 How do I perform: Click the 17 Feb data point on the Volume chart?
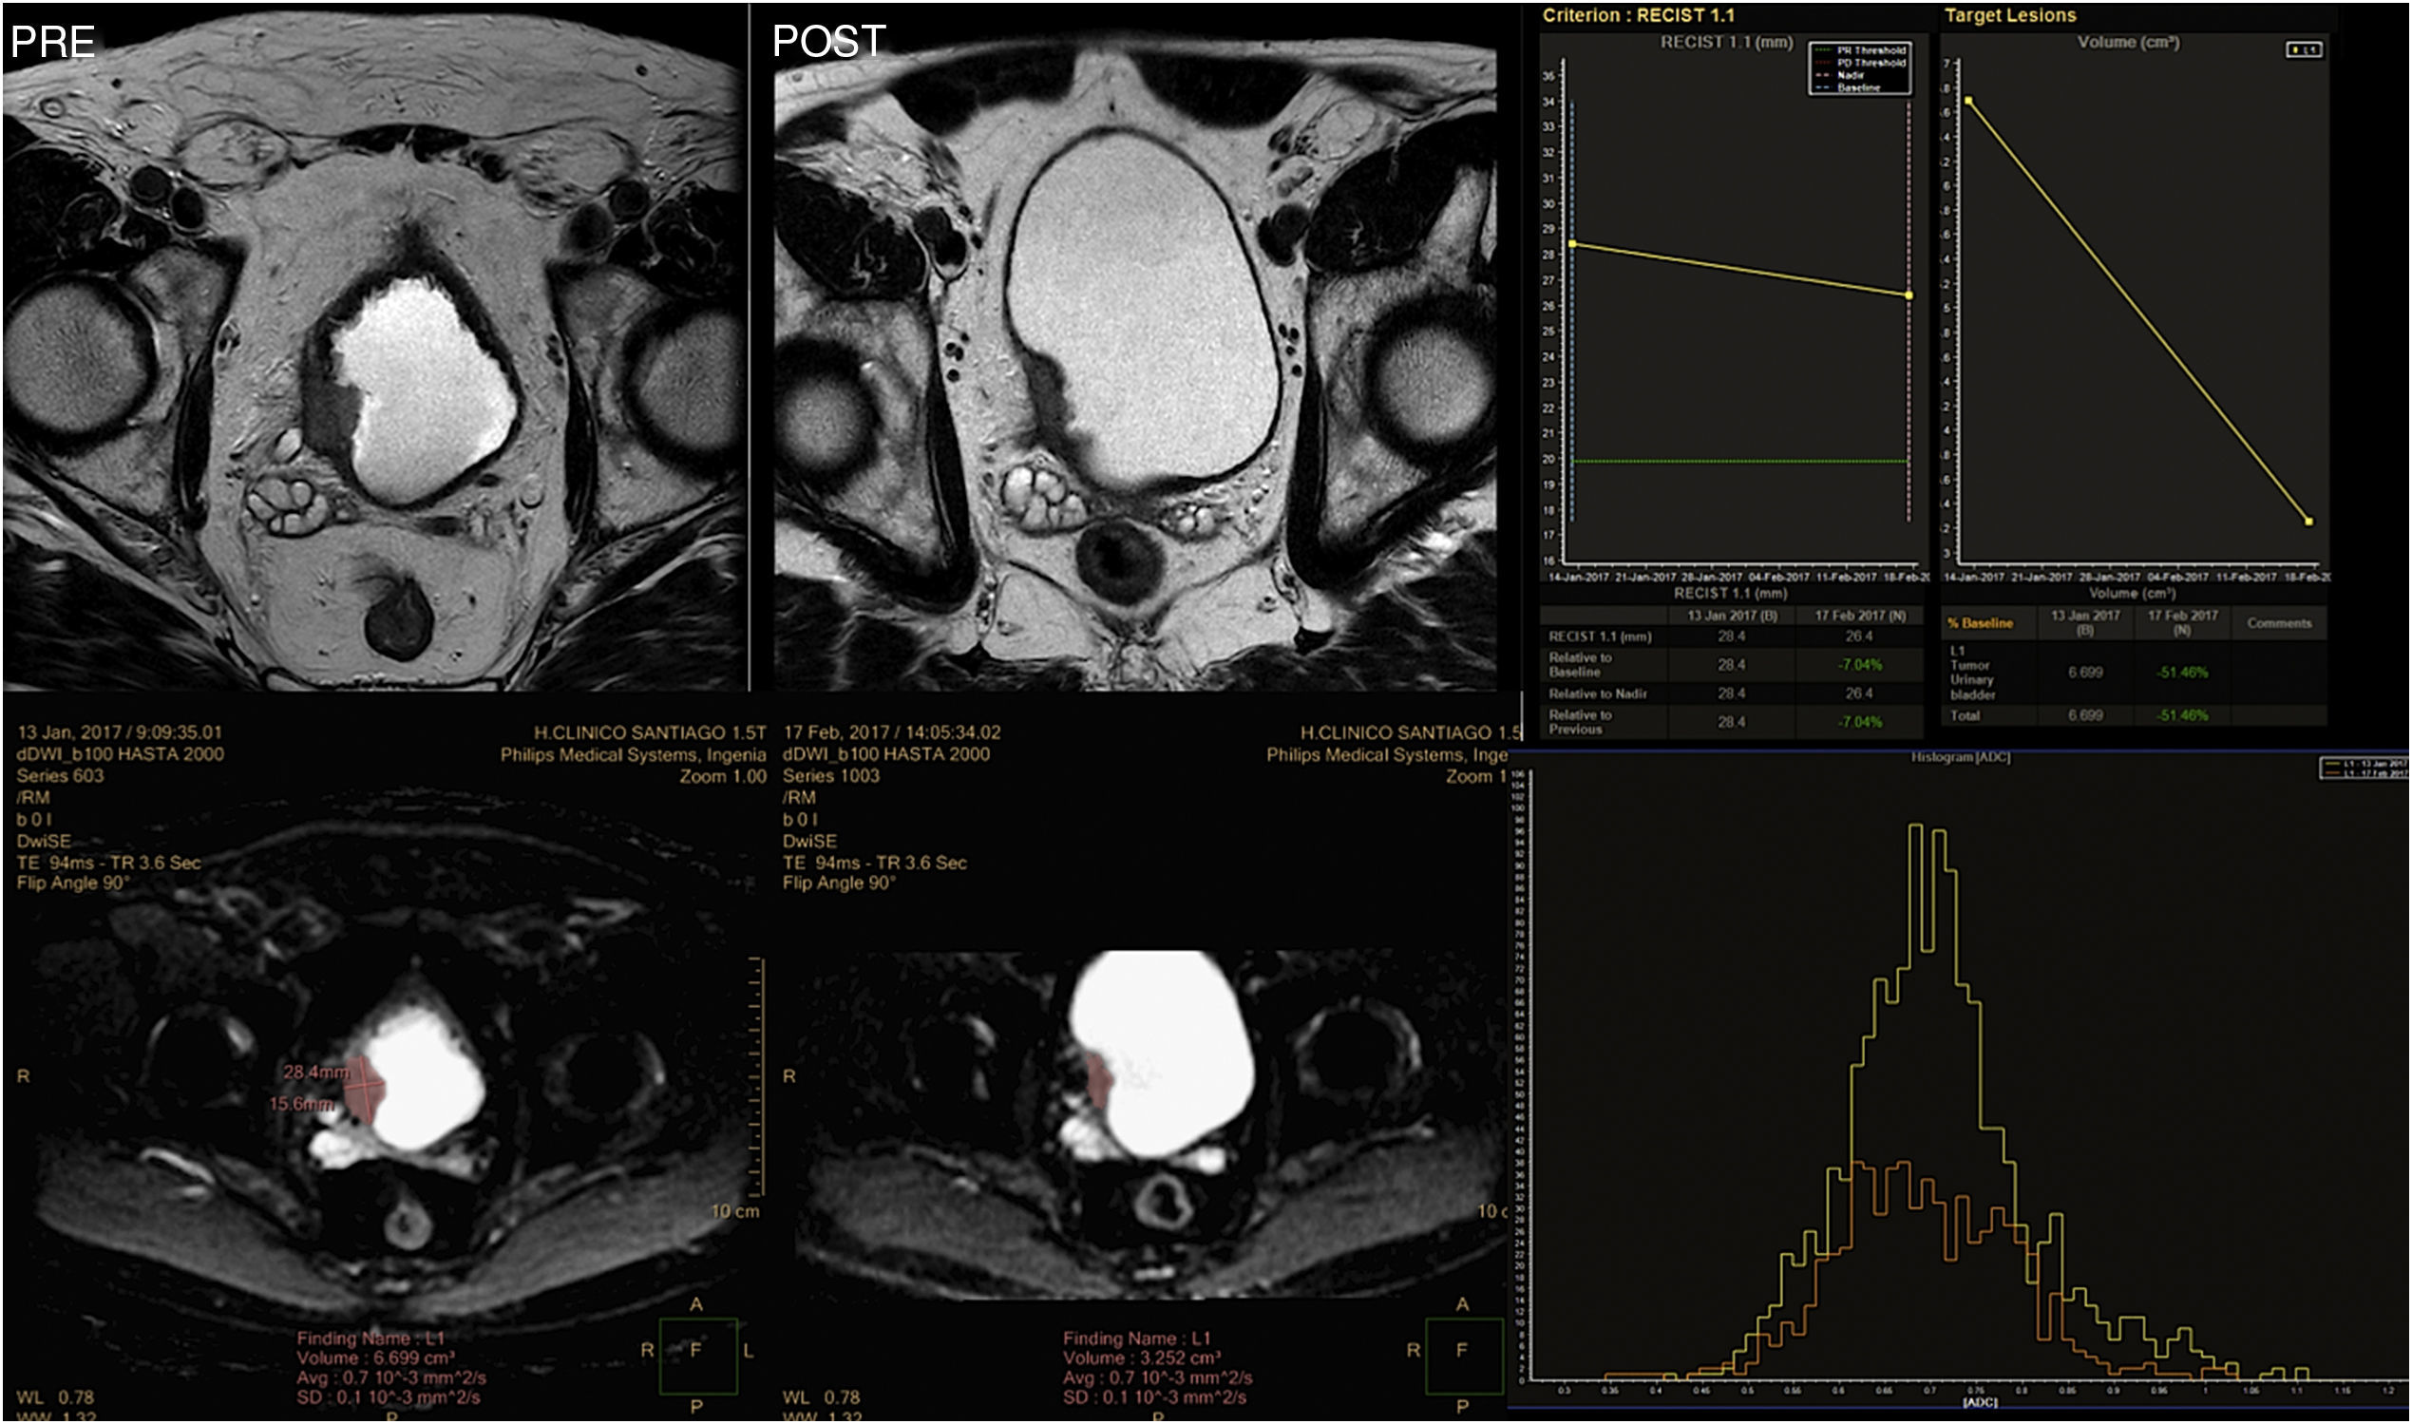(2308, 522)
